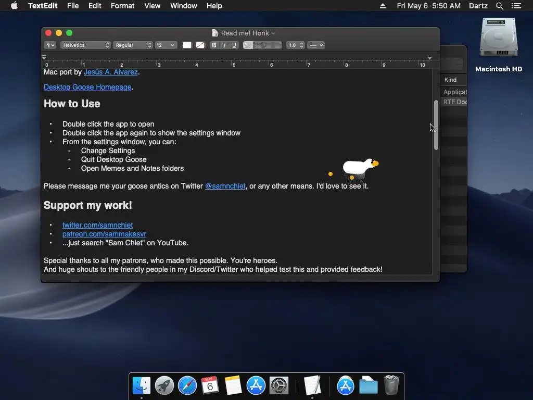
Task: Open the Desktop Goose Homepage link
Action: click(87, 87)
